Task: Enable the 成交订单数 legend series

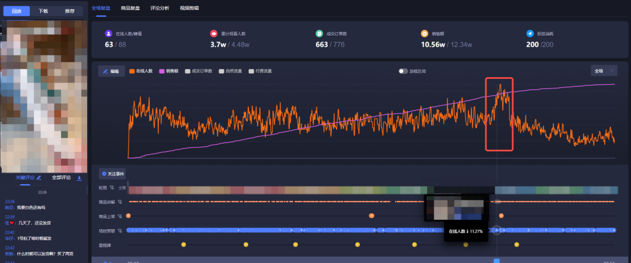Action: tap(200, 71)
